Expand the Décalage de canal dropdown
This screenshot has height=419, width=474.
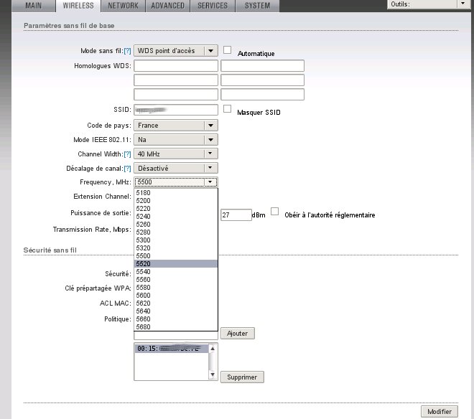pos(176,168)
